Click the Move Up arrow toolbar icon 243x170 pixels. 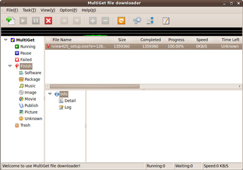64,21
